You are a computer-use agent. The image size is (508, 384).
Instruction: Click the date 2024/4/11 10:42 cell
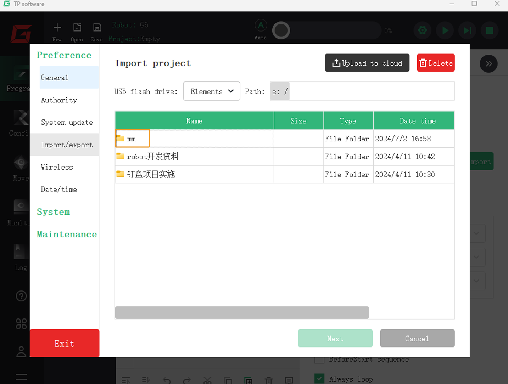pyautogui.click(x=414, y=156)
